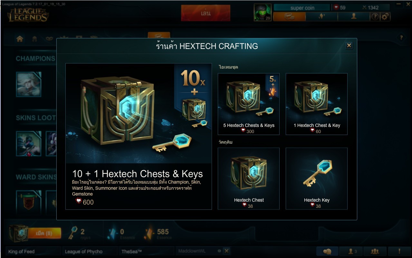Click the red เล่น play button
This screenshot has width=412, height=258.
[206, 13]
